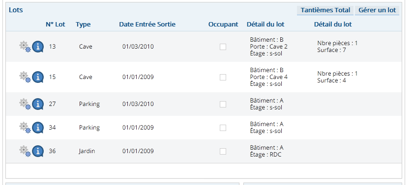Open the gear settings icon for lot 27

pyautogui.click(x=25, y=104)
